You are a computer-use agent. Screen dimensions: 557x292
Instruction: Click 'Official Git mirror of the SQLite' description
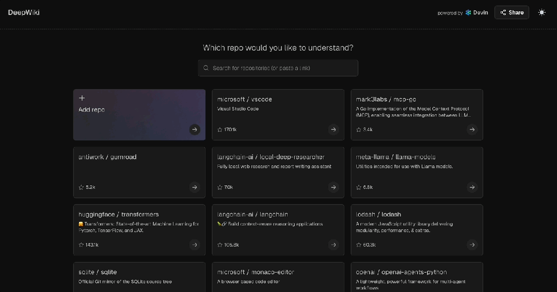[x=125, y=282]
